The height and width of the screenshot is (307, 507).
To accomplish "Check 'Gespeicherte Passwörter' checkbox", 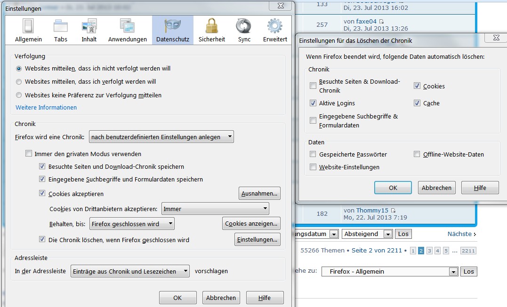I will click(313, 154).
